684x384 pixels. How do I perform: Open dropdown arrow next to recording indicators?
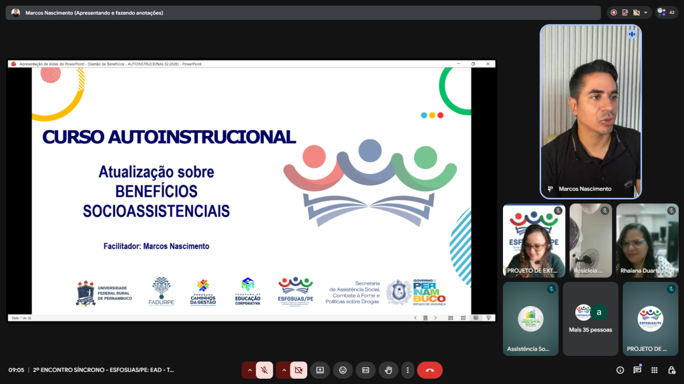click(646, 13)
